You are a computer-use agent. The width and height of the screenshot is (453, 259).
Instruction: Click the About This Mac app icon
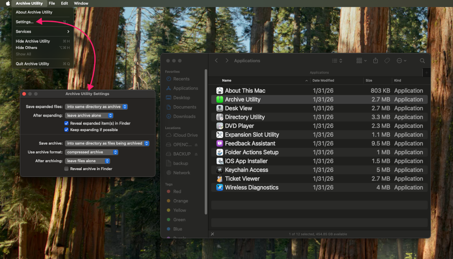pos(219,91)
